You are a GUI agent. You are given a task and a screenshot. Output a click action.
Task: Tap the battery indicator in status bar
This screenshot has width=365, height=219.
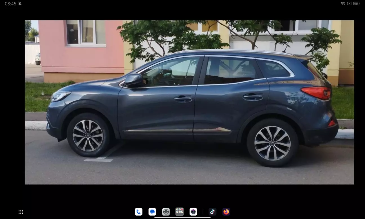click(357, 4)
